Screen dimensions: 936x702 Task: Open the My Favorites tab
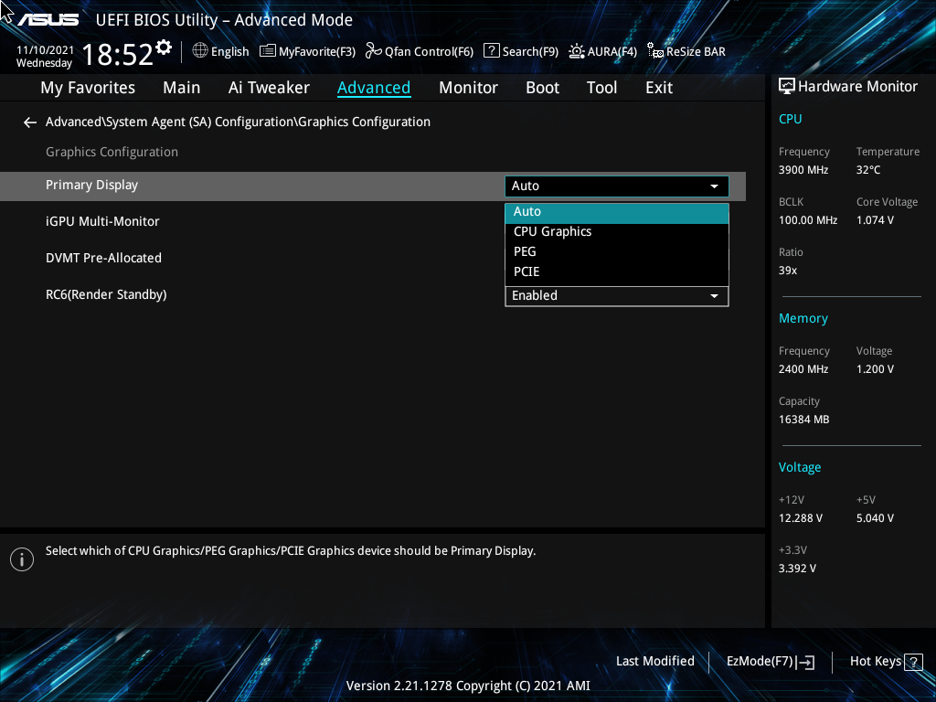pos(88,88)
